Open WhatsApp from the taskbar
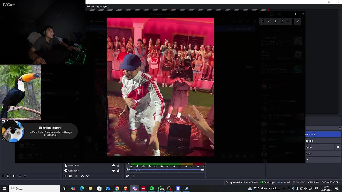Viewport: 342px width, 192px height. [x=161, y=189]
